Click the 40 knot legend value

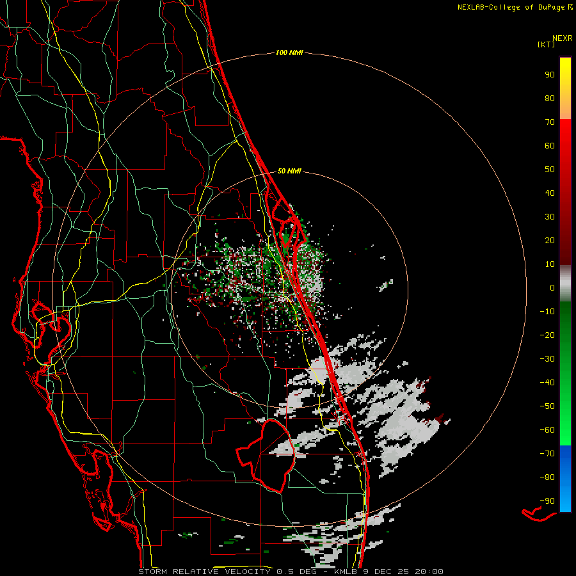pos(550,193)
